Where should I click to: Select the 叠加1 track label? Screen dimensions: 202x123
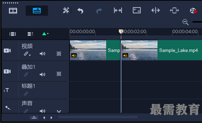click(x=28, y=67)
